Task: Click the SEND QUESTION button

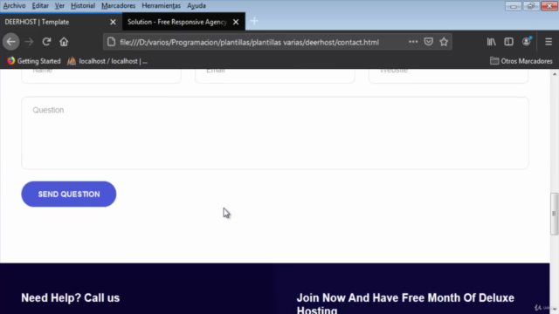Action: point(69,194)
